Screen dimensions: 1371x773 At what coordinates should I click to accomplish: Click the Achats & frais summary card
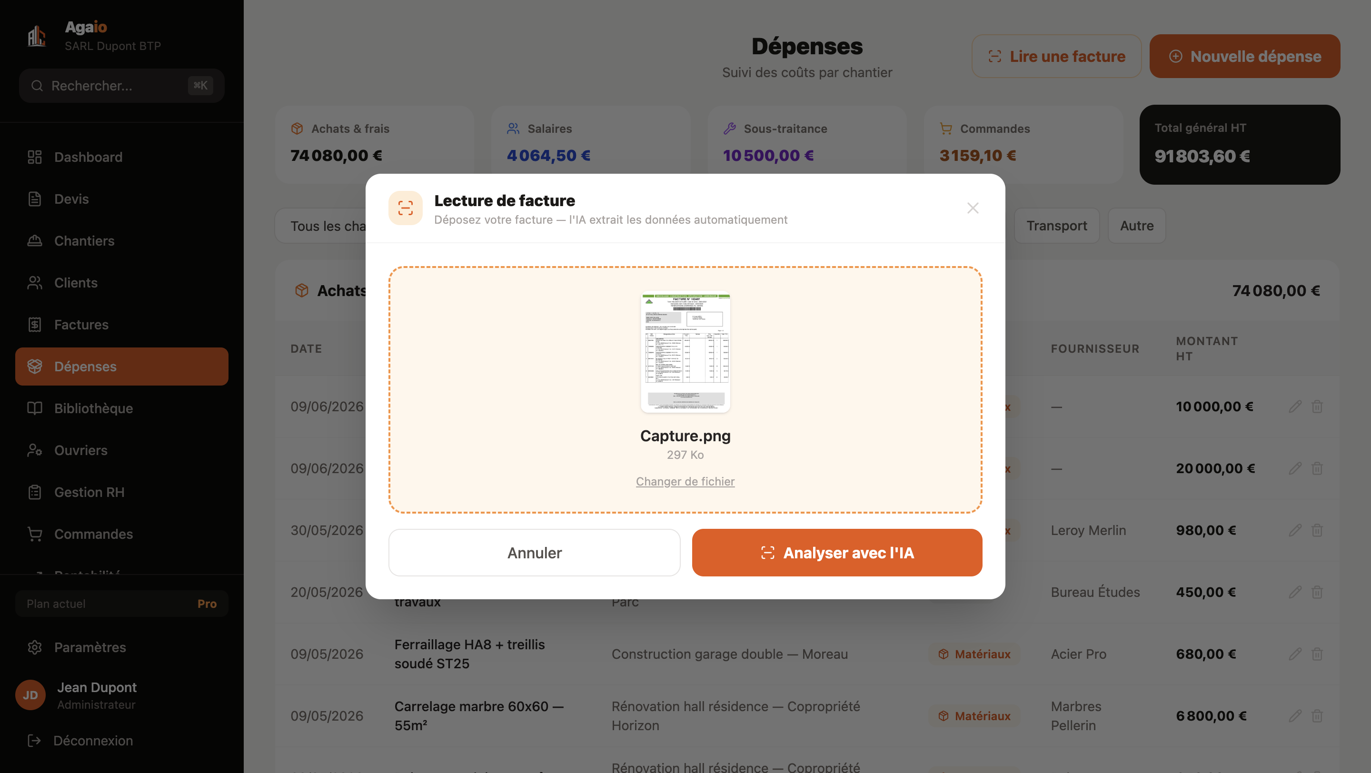(x=375, y=144)
